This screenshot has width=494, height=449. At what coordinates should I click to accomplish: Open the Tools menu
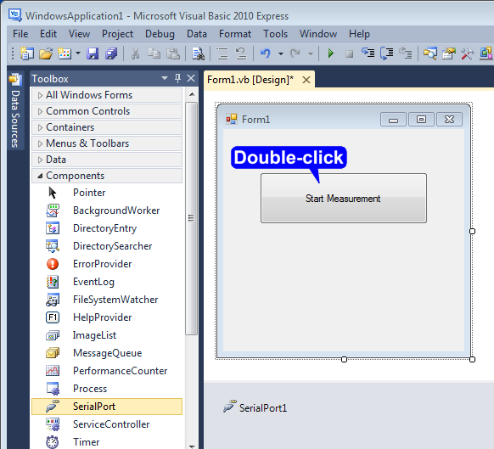(x=276, y=34)
